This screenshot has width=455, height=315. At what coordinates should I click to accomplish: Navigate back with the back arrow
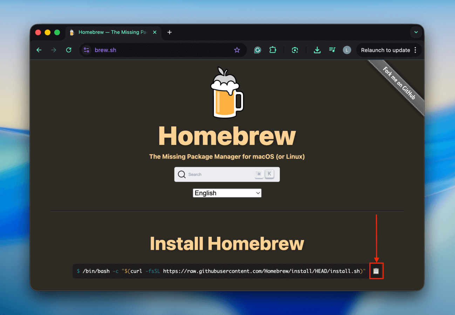[39, 50]
